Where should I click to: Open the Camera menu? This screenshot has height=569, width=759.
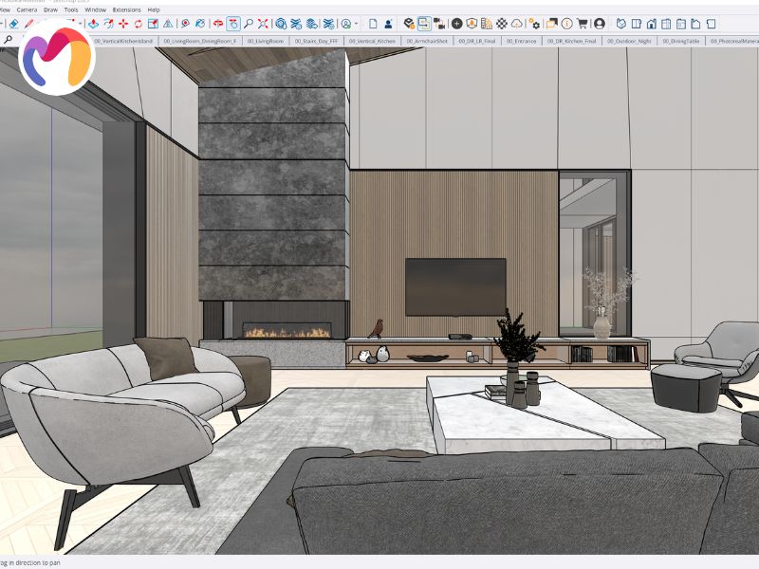(27, 9)
